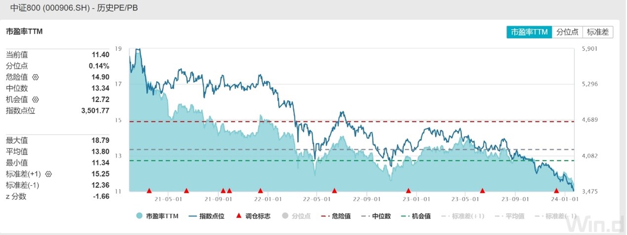Image resolution: width=627 pixels, height=235 pixels.
Task: Open settings gear beside 机会值
Action: (35, 100)
